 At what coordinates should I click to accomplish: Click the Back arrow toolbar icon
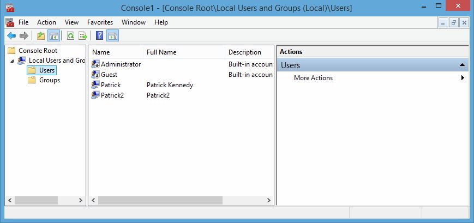point(11,36)
